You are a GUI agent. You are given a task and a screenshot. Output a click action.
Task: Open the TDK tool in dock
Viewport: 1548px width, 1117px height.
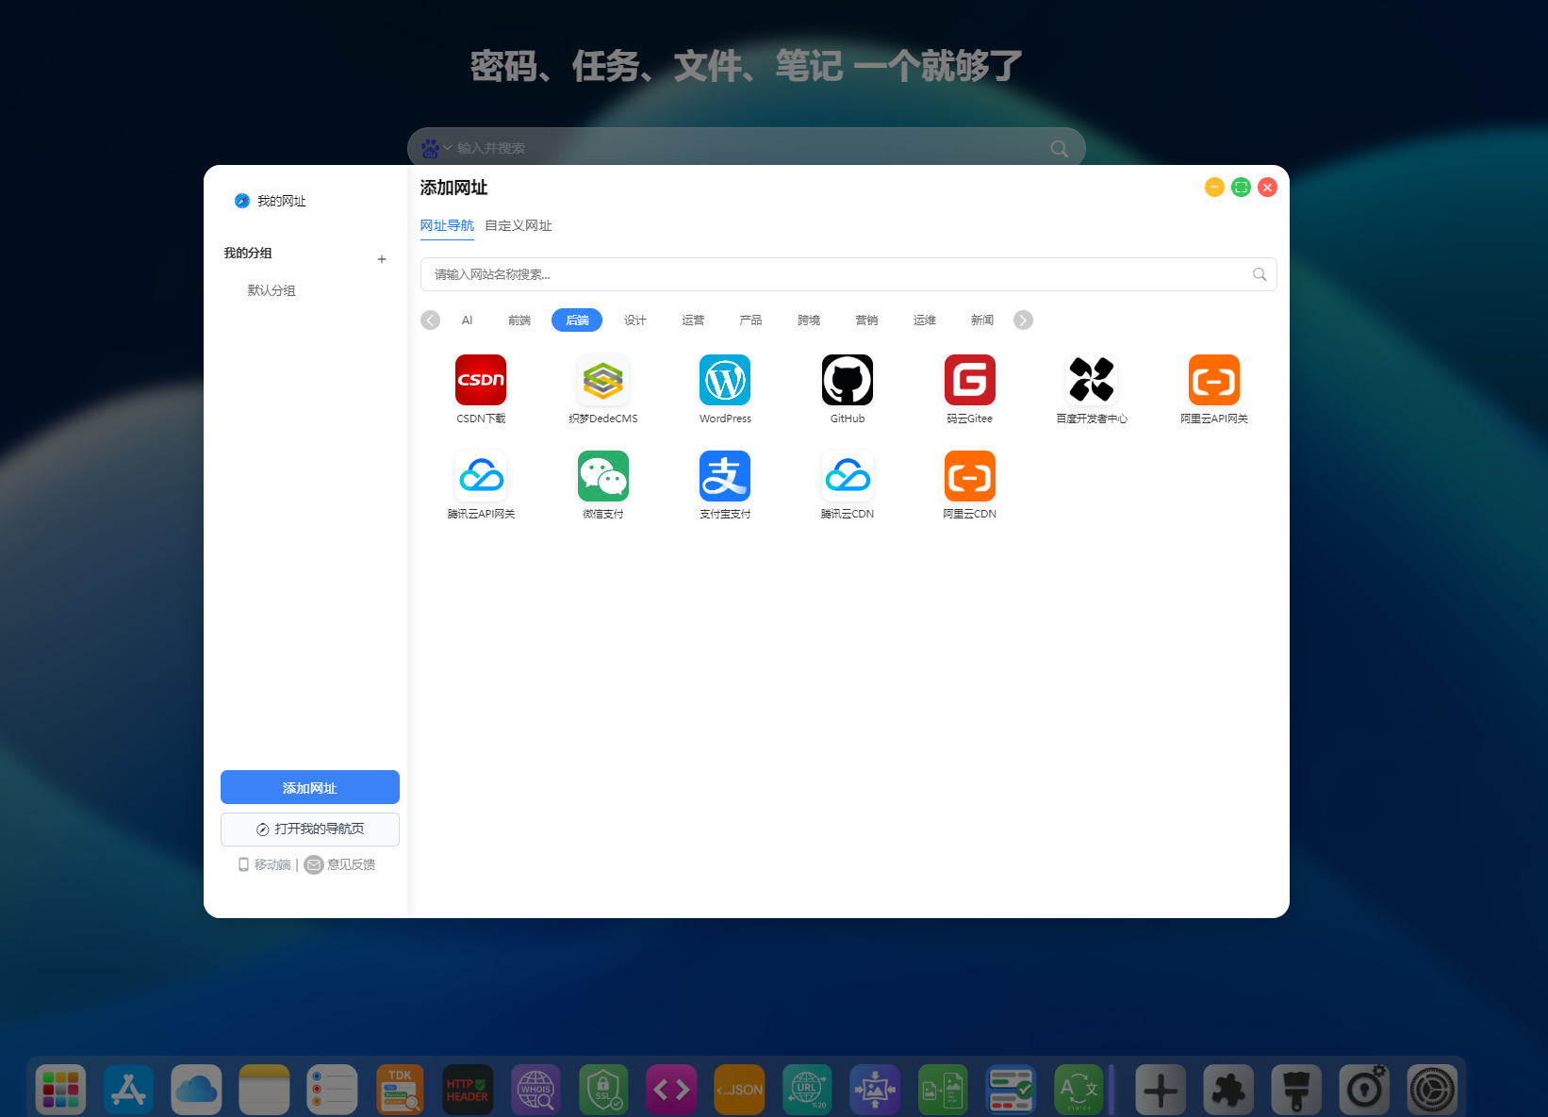pos(400,1090)
